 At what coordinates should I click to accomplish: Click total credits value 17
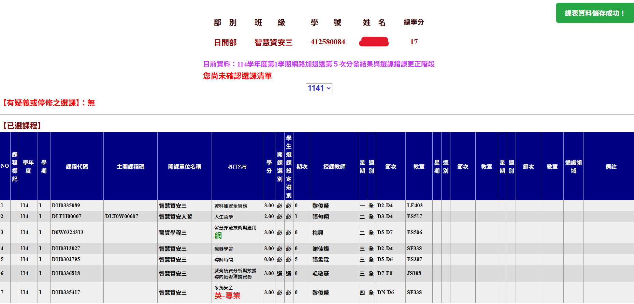[x=414, y=42]
